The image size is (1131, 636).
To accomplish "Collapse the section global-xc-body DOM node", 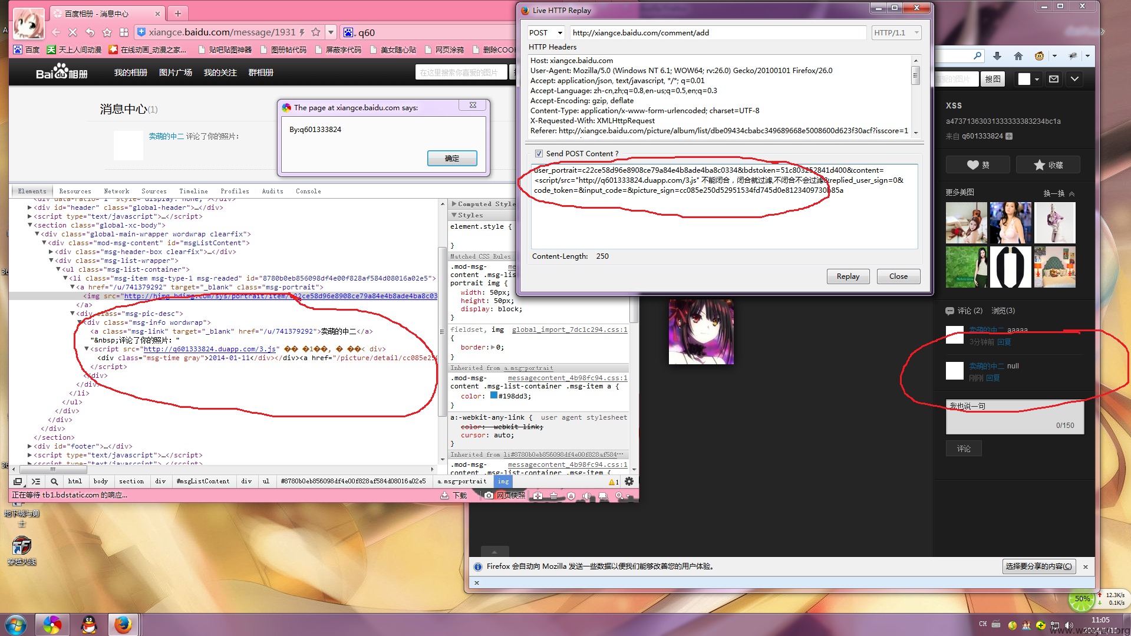I will click(29, 225).
